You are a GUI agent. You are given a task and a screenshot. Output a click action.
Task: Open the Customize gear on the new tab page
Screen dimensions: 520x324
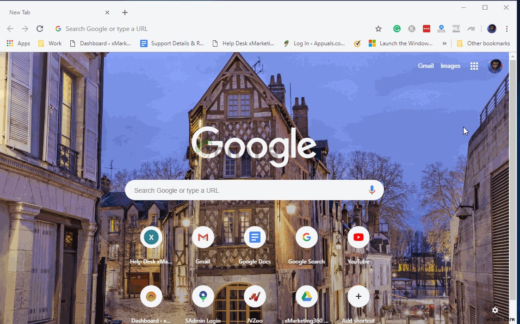(495, 311)
